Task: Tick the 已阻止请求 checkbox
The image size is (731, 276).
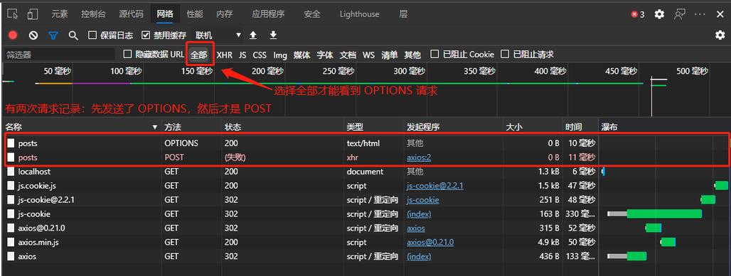Action: point(504,54)
